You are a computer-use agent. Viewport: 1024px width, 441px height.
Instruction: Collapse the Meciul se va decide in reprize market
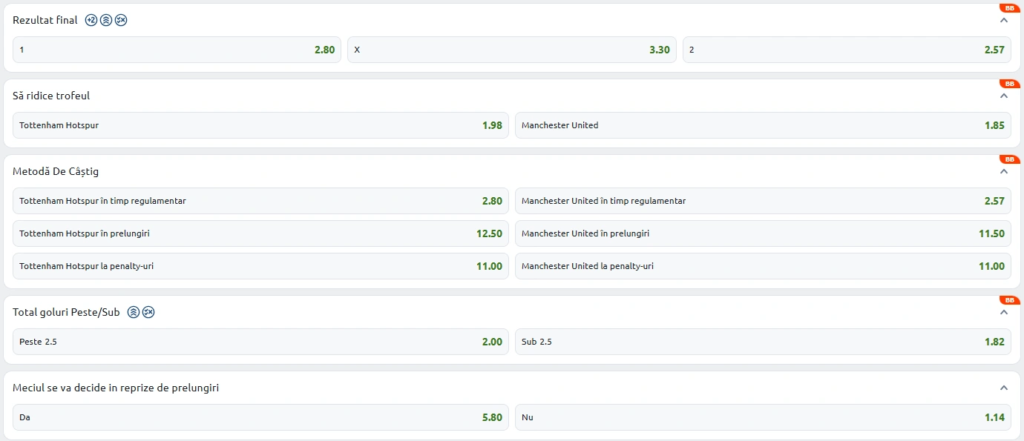pos(1004,388)
